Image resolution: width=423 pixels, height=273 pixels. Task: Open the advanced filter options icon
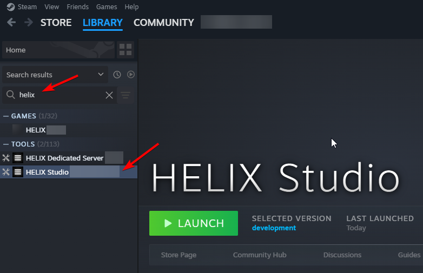click(x=125, y=95)
